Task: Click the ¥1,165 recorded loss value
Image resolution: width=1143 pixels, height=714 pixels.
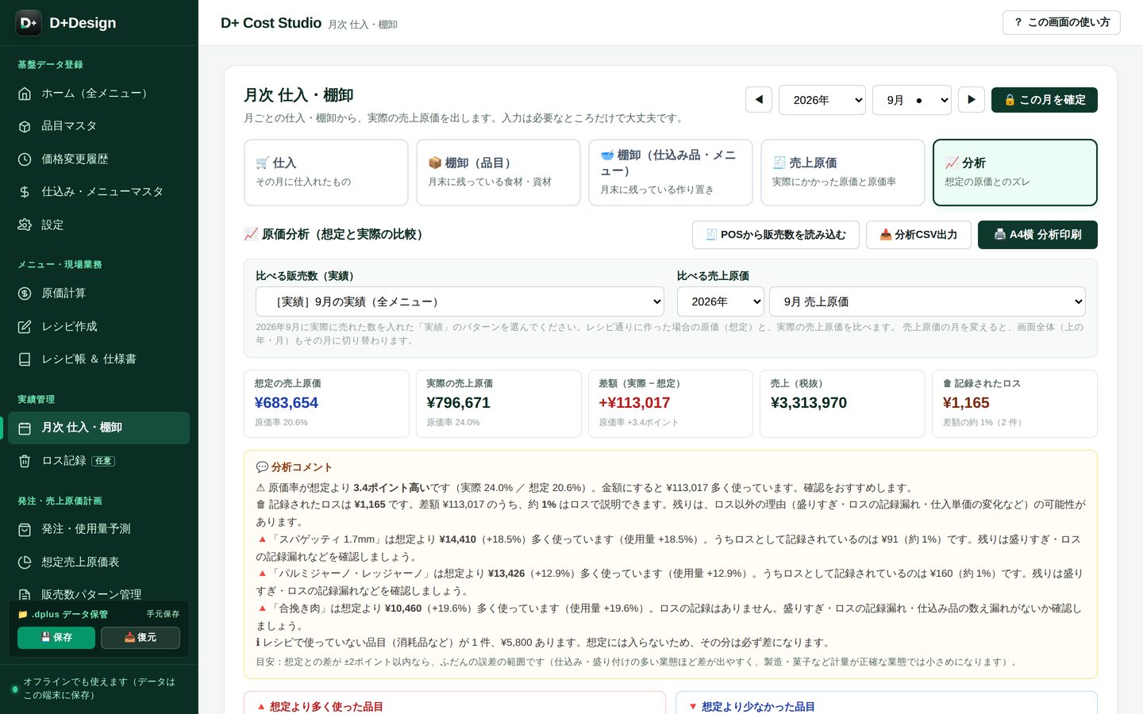Action: [966, 403]
